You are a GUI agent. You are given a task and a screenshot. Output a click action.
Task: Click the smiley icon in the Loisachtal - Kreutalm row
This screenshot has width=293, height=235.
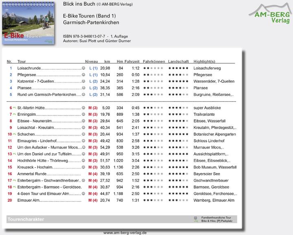tap(83, 127)
